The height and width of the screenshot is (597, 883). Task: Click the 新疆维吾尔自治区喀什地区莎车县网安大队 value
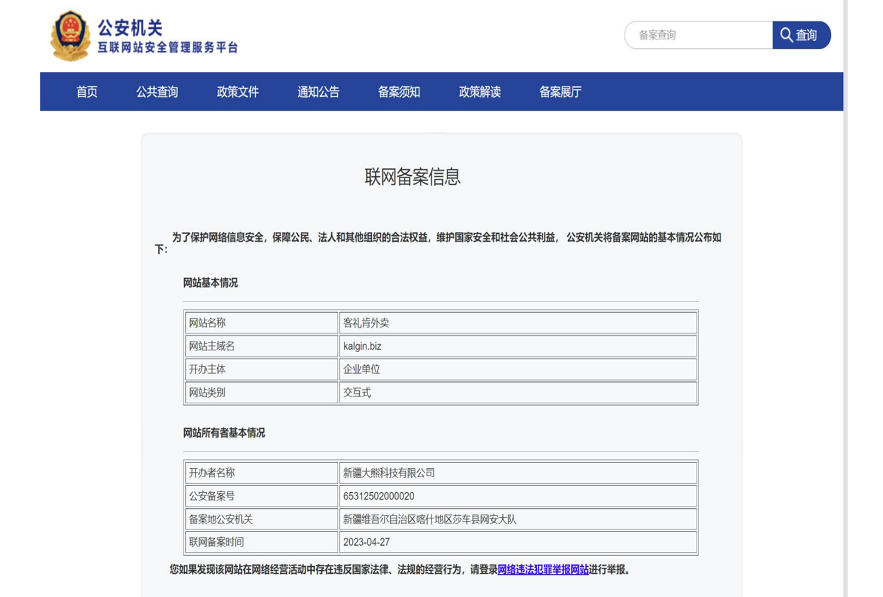[x=430, y=520]
